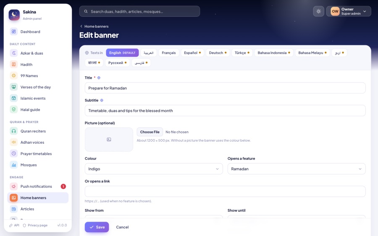
Task: Switch to the العربية language tab
Action: 149,53
